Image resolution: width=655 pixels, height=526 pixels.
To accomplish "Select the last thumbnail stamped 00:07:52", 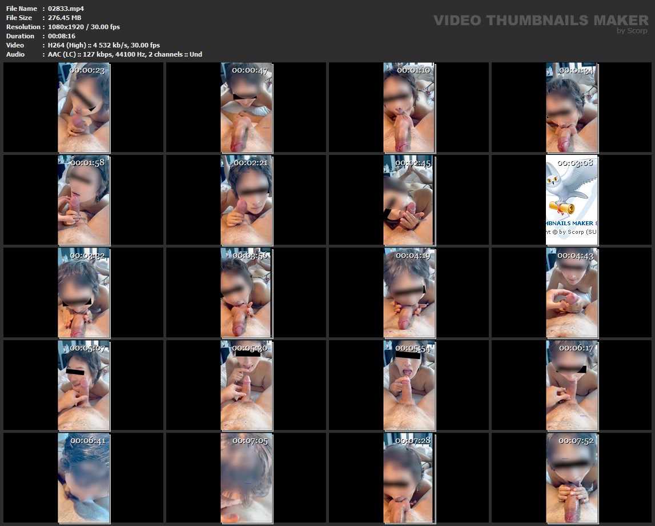I will [572, 478].
